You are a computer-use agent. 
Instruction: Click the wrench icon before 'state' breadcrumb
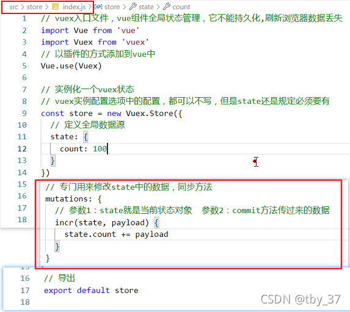[x=133, y=7]
